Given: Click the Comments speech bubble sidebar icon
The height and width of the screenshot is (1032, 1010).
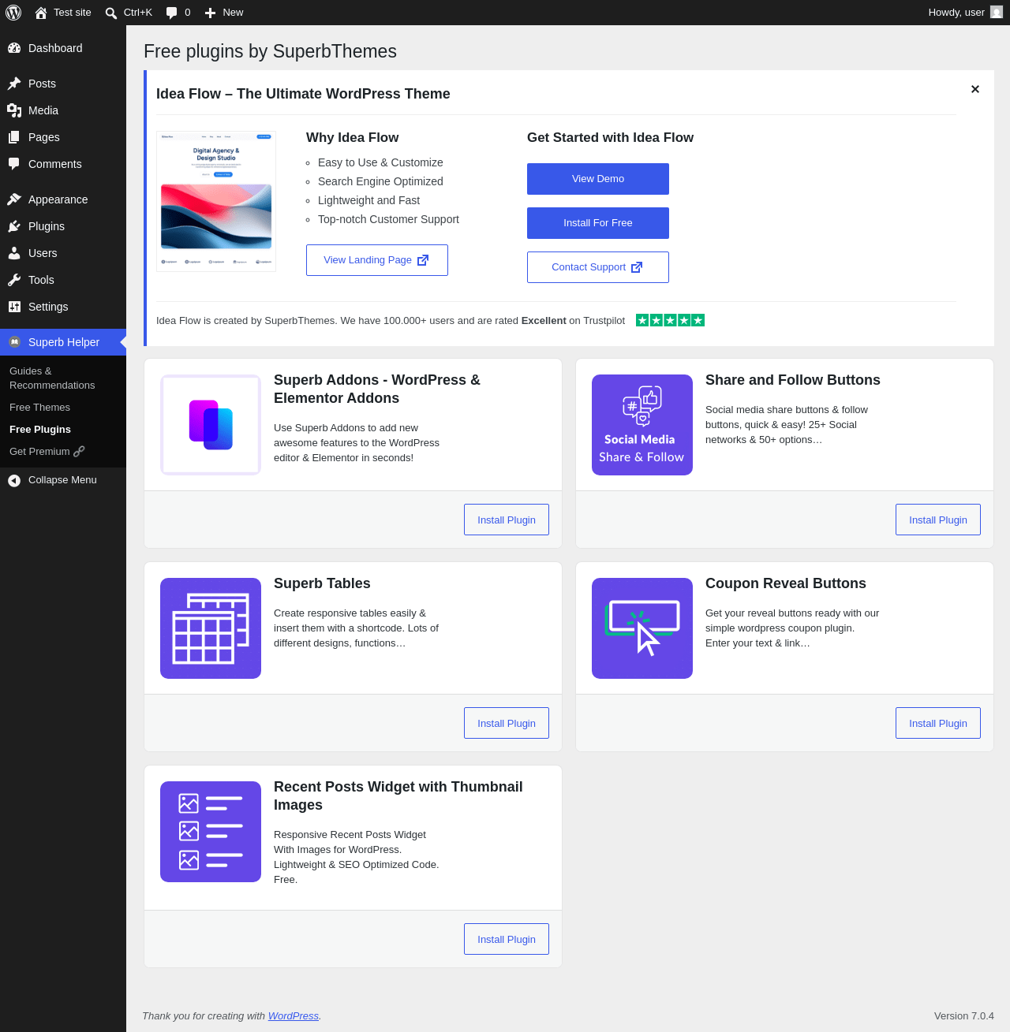Looking at the screenshot, I should coord(14,164).
